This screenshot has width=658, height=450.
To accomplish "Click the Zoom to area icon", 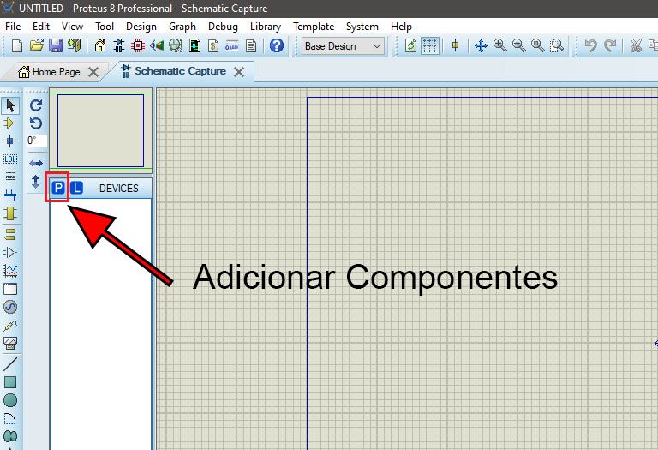I will coord(557,45).
